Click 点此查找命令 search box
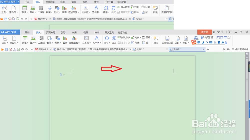The height and width of the screenshot is (140, 250). [240, 49]
